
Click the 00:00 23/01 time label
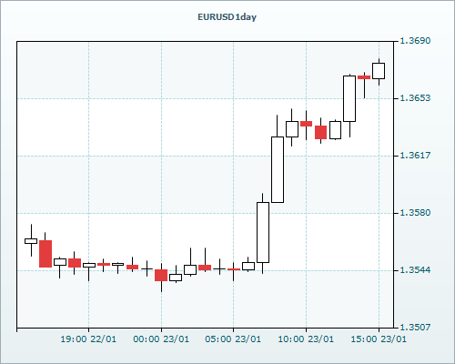coord(161,339)
